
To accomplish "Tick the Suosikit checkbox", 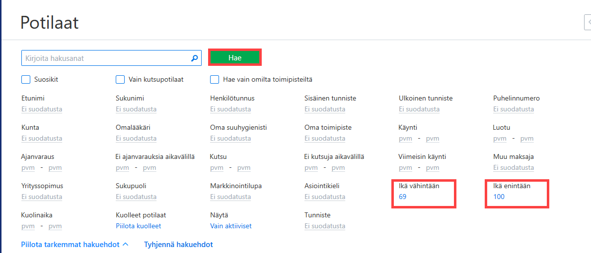I will click(26, 80).
